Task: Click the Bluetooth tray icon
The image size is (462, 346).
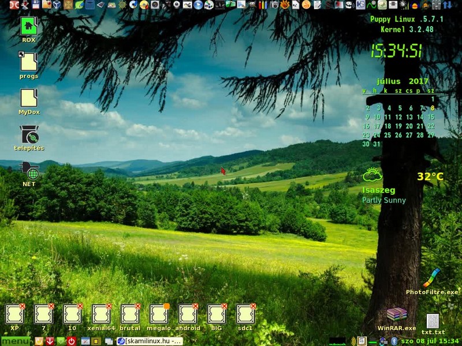Action: tap(394, 341)
